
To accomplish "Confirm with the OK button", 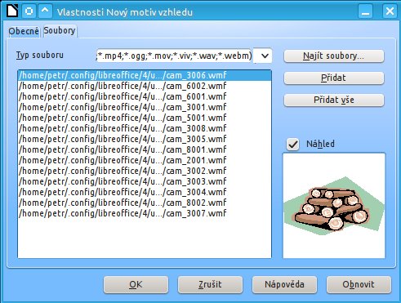I will (136, 285).
